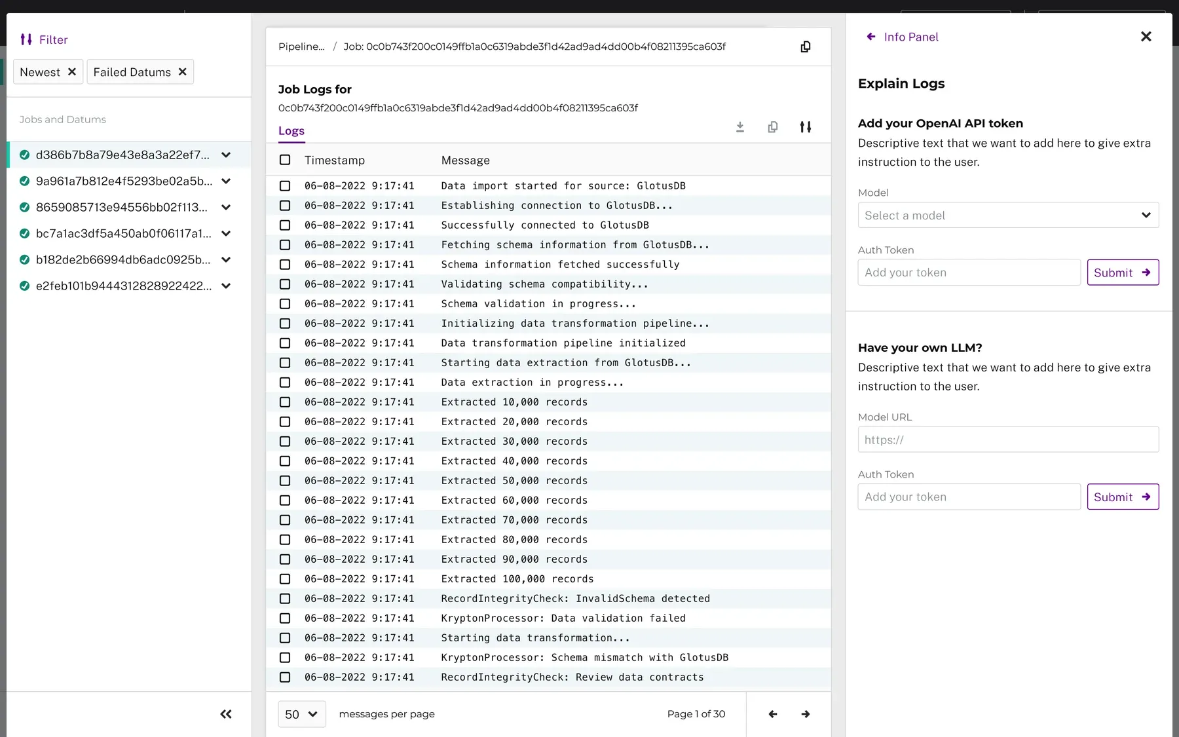Click status icon of job d386b7b8a79e
The width and height of the screenshot is (1179, 737).
pos(24,155)
